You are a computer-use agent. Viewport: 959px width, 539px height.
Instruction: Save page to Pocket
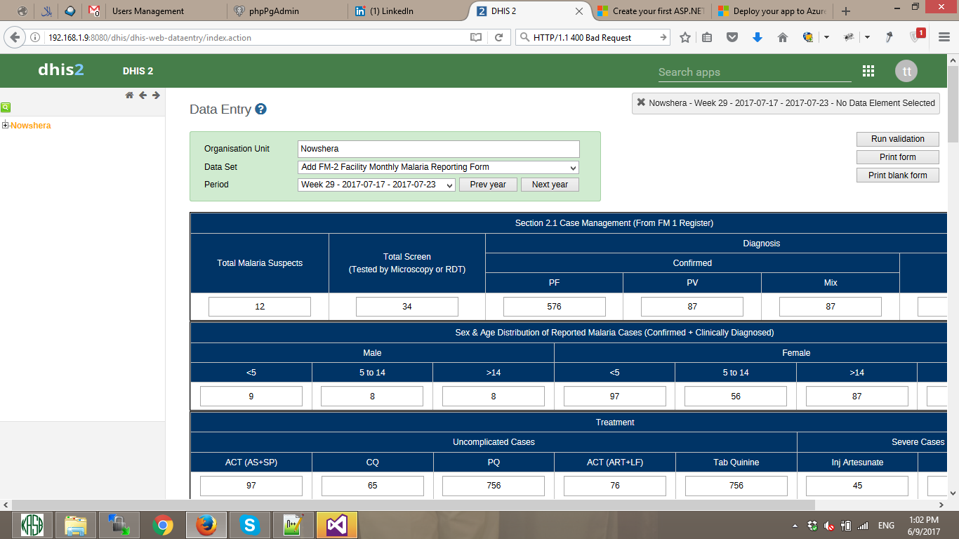732,38
